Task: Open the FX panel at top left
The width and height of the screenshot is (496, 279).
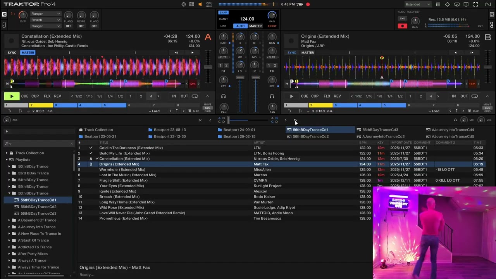Action: (4, 14)
